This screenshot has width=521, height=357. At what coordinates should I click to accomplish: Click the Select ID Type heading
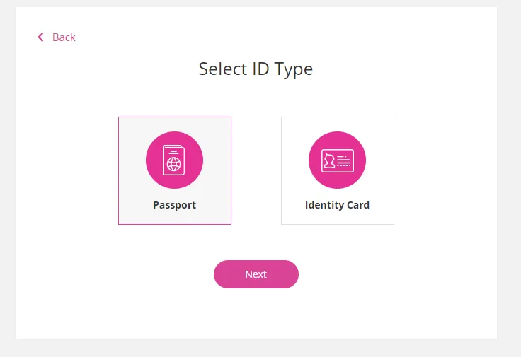point(256,69)
